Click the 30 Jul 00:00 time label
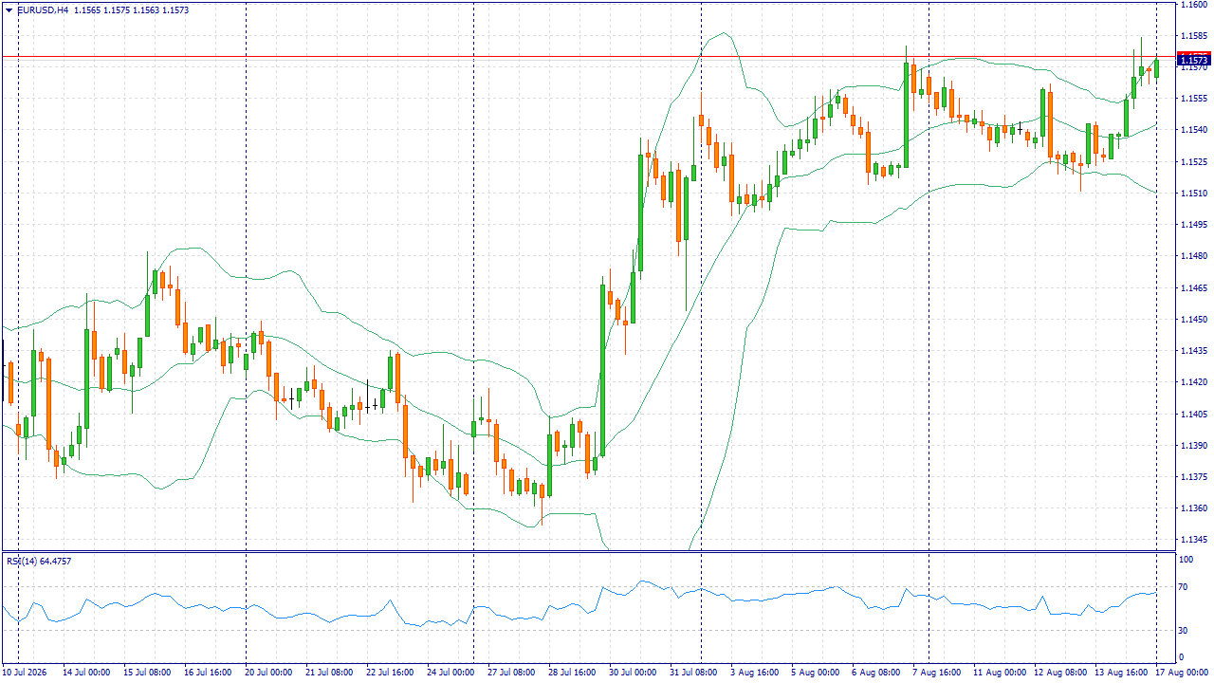Image resolution: width=1214 pixels, height=683 pixels. click(x=633, y=673)
